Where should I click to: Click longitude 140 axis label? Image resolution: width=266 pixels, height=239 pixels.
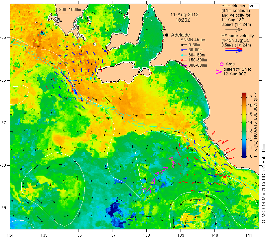[214, 235]
